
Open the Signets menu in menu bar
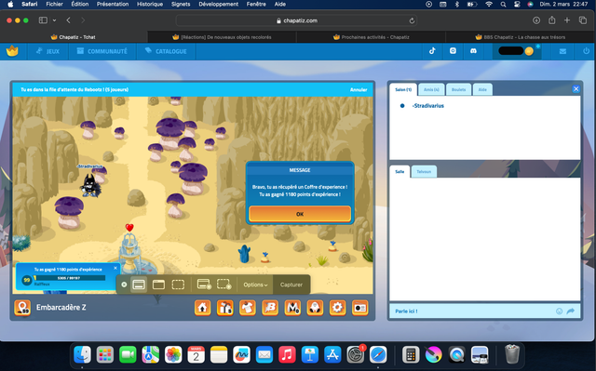[181, 4]
